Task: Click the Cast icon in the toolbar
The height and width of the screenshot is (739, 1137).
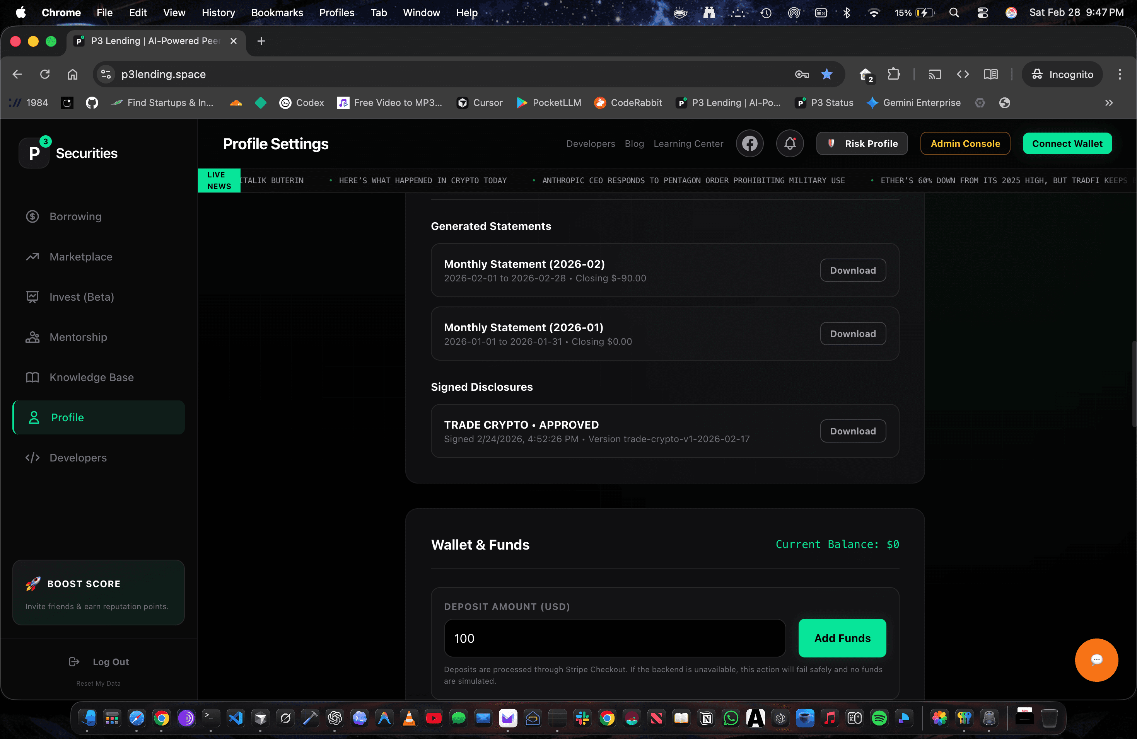Action: tap(935, 75)
